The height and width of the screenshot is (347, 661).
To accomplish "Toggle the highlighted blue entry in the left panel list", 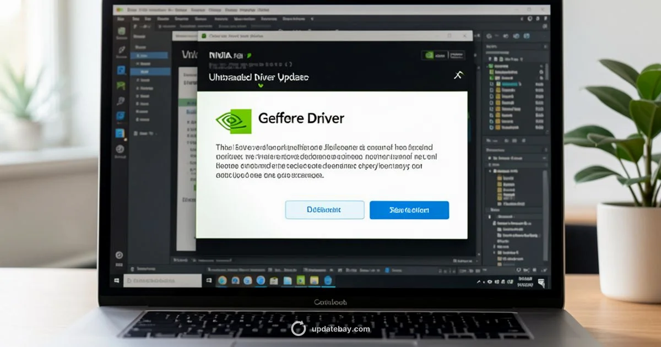I will coord(150,71).
